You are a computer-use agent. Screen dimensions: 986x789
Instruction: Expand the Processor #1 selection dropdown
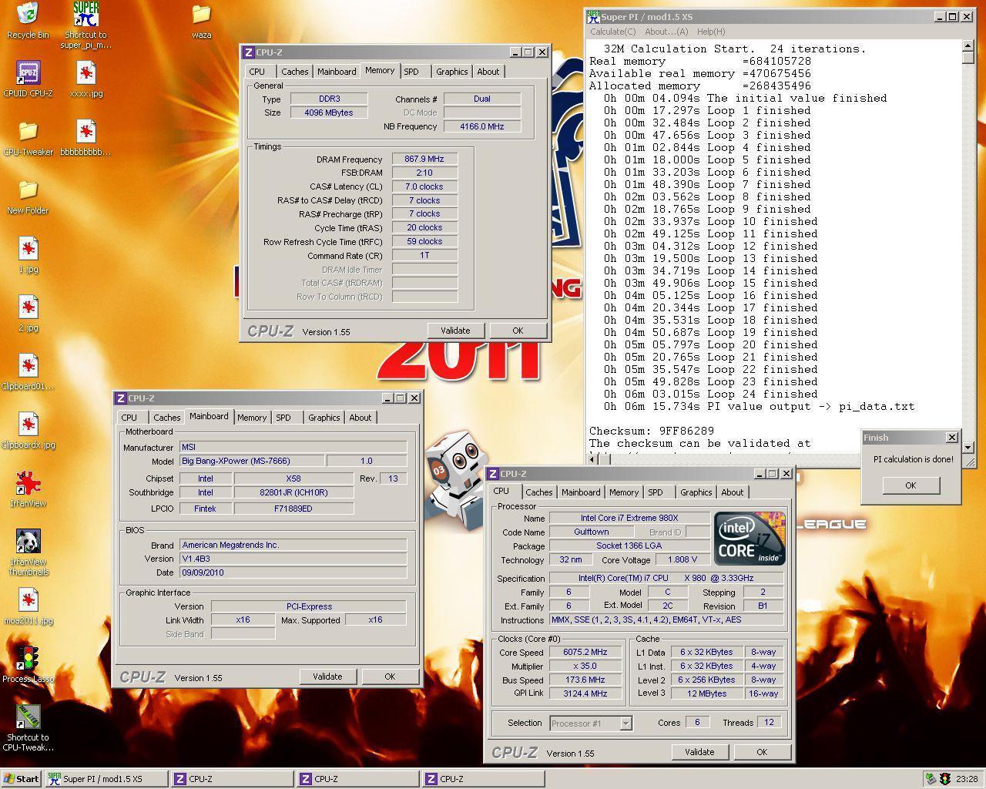(x=625, y=724)
